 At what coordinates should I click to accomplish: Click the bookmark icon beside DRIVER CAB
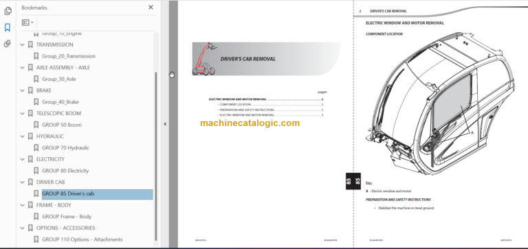30,182
